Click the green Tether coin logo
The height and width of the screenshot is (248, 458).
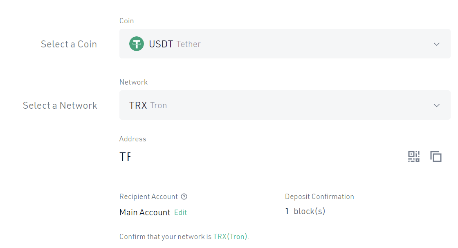137,44
